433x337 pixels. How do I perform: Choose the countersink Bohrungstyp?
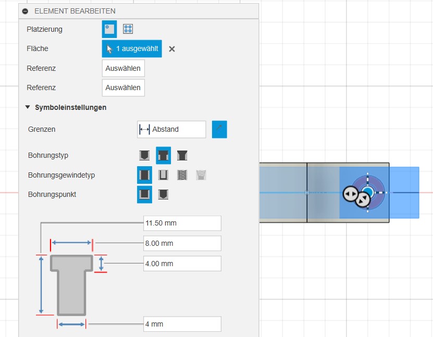click(x=182, y=155)
